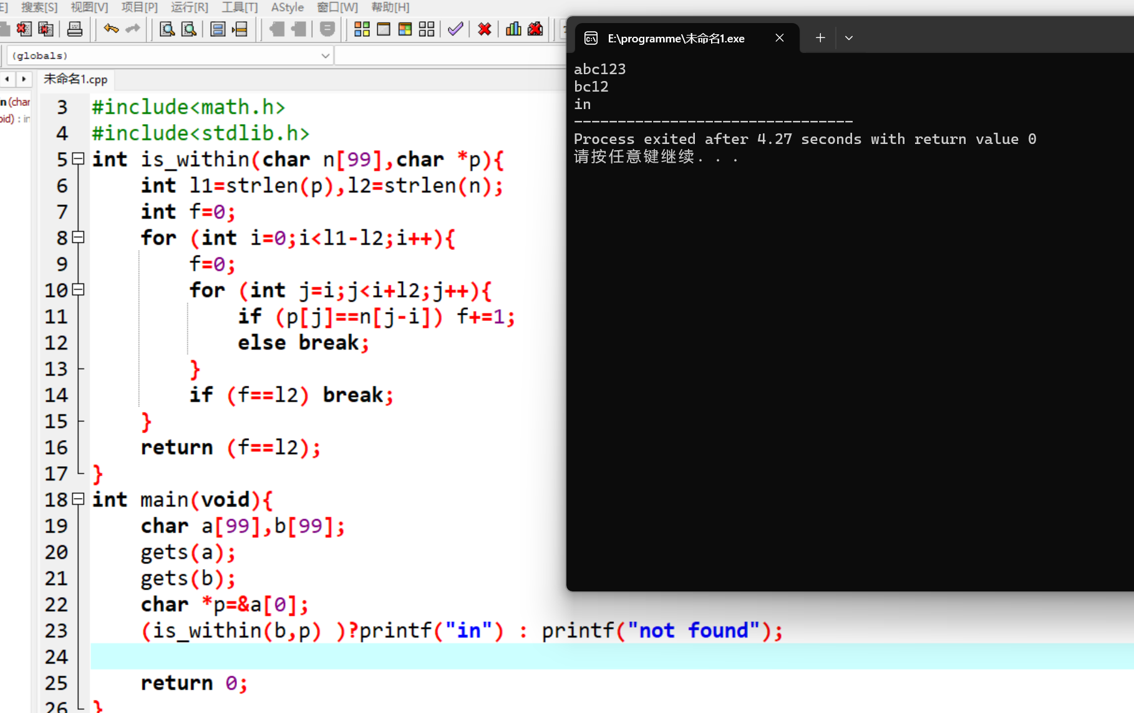Click the Compile and Run icon
The width and height of the screenshot is (1134, 713).
pos(405,29)
